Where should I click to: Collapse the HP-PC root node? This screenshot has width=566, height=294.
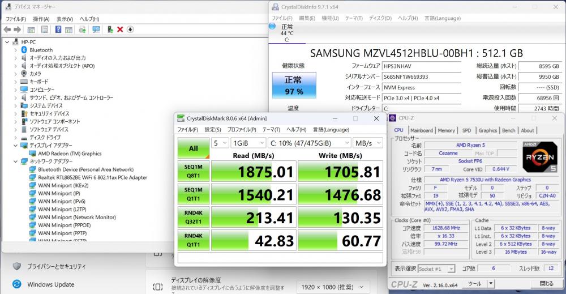pos(7,42)
